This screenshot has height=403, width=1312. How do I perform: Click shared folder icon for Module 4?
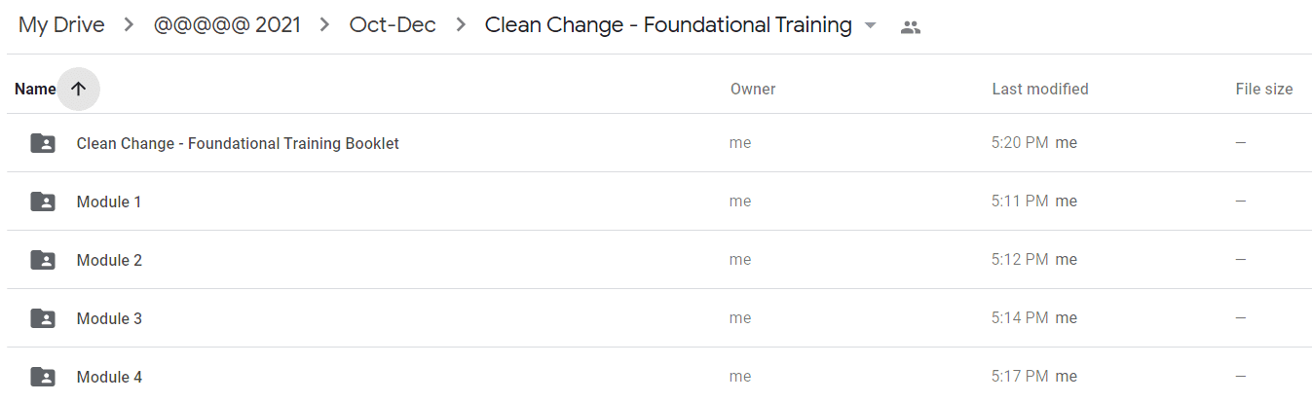43,377
